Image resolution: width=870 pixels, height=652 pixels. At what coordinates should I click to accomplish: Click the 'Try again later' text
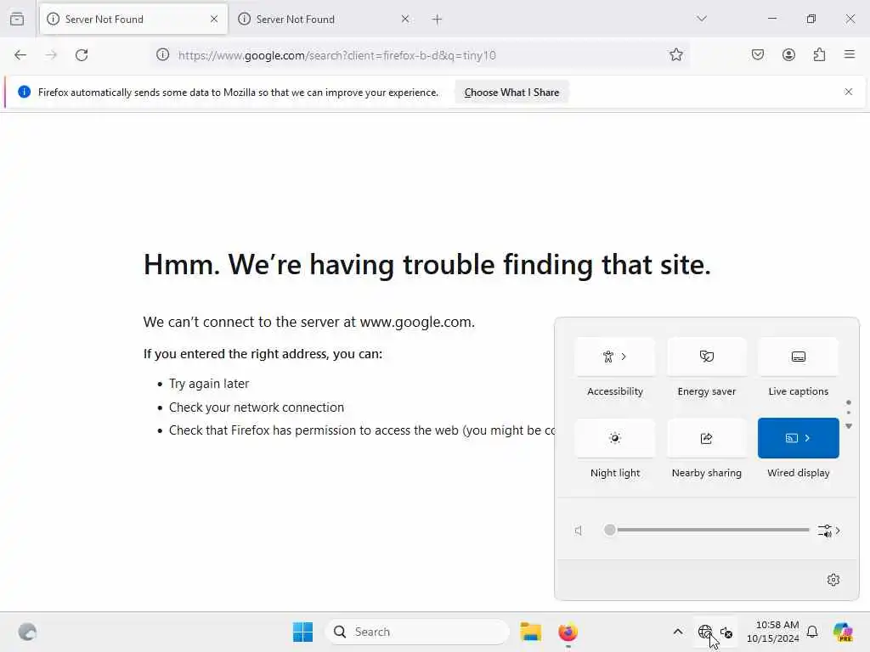[x=209, y=384]
